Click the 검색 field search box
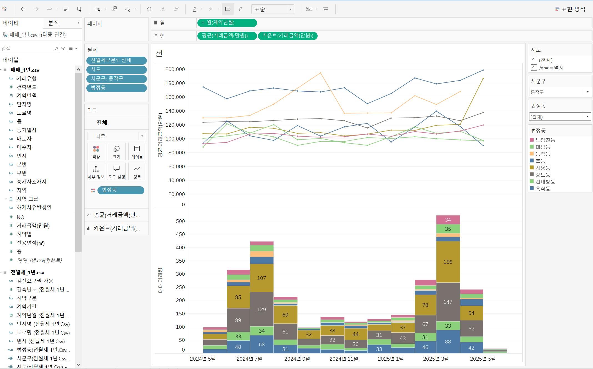The image size is (593, 369). (28, 49)
